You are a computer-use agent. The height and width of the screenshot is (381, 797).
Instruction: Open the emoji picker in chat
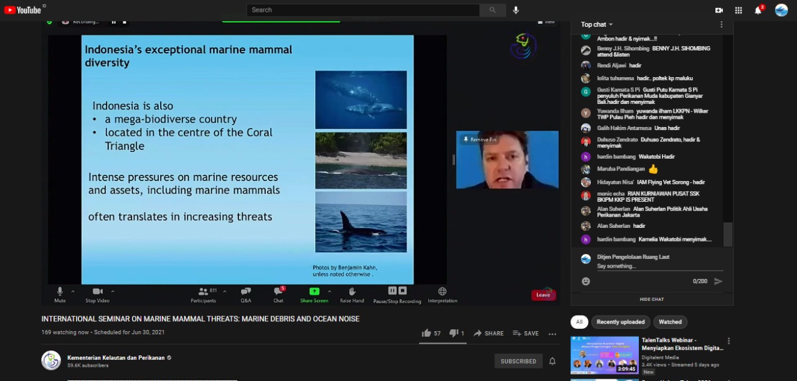(x=586, y=281)
